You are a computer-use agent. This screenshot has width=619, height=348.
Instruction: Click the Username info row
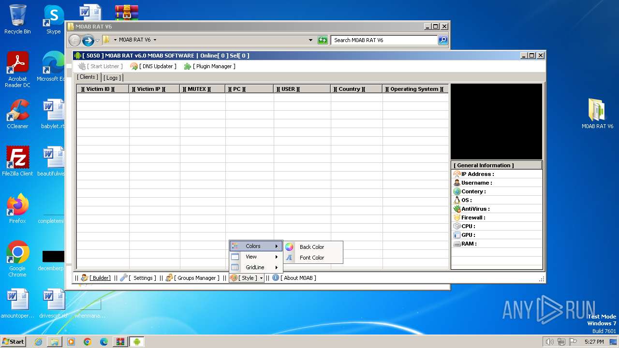497,183
